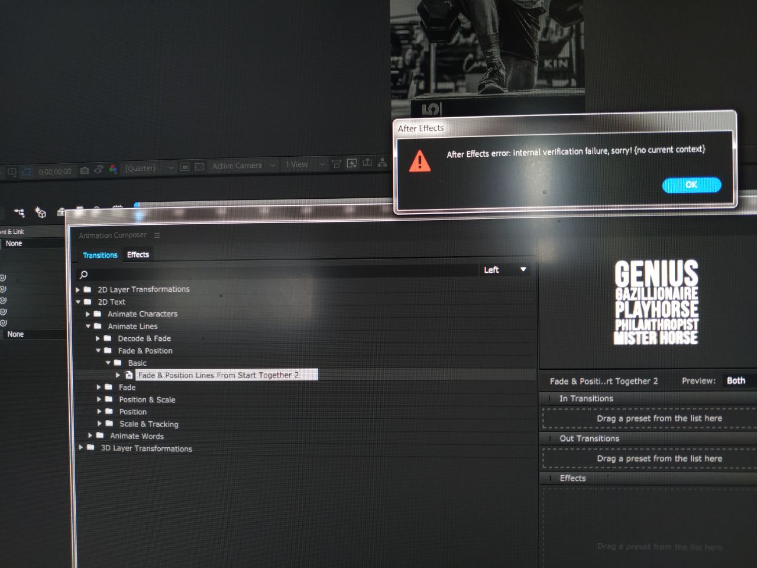
Task: Open the composition mini-flowchart icon
Action: 20,212
